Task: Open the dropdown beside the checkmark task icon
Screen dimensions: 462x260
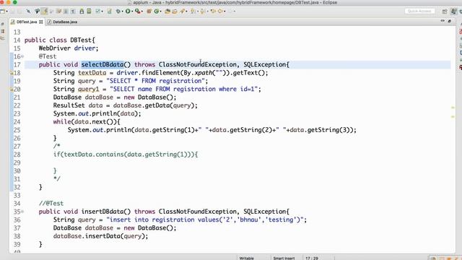Action: click(103, 12)
